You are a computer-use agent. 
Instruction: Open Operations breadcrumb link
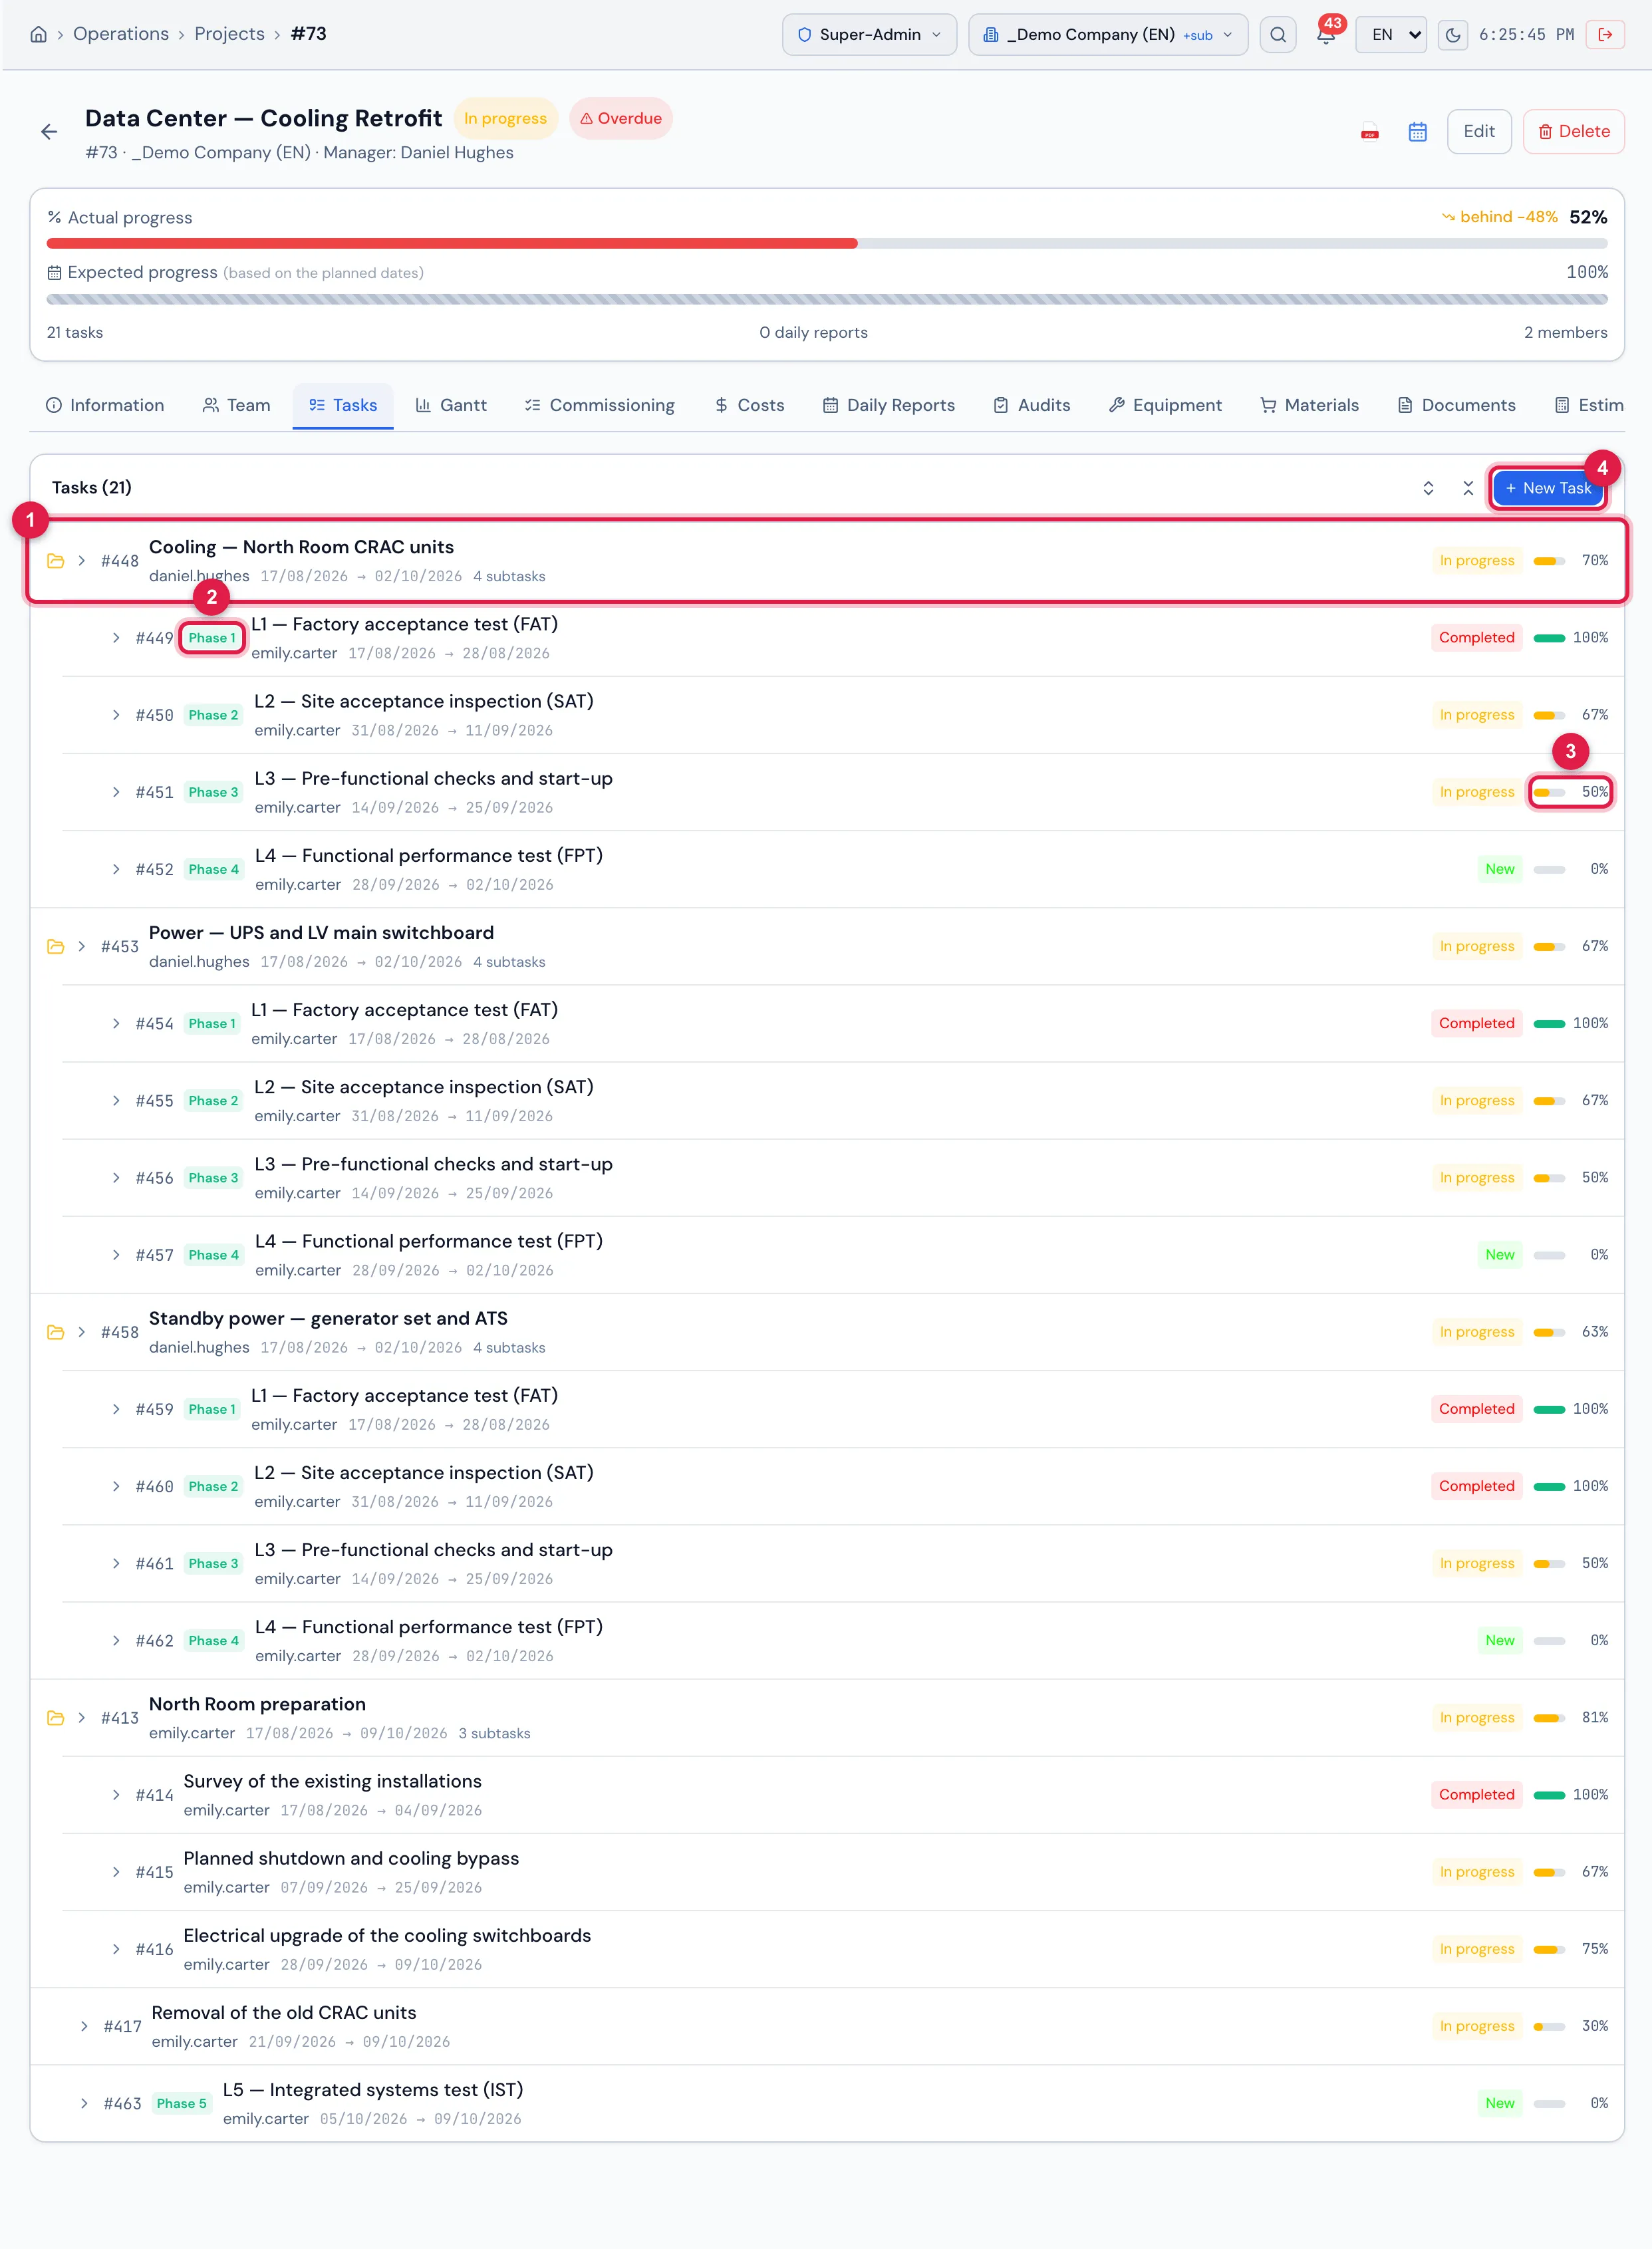[x=121, y=34]
